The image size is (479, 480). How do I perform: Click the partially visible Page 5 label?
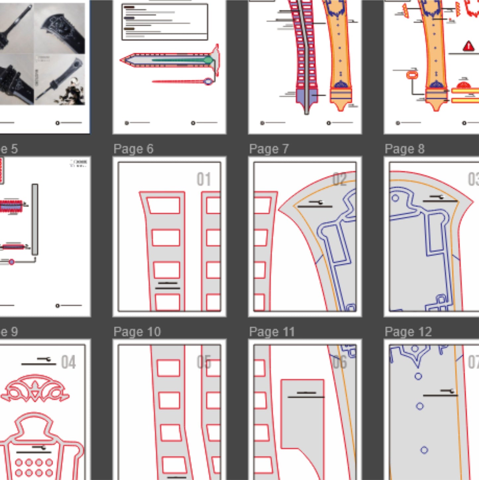[9, 149]
